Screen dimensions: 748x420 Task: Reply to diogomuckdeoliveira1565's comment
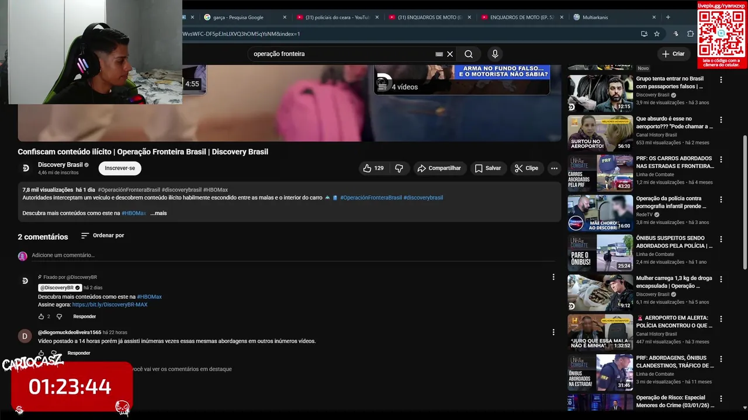(79, 353)
